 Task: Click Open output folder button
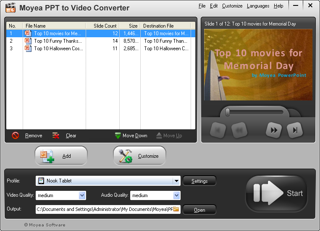199,210
